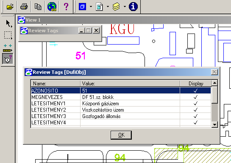Screen dimensions: 231x163
Task: Open dropdown arrow beside document page icon
Action: pos(108,7)
